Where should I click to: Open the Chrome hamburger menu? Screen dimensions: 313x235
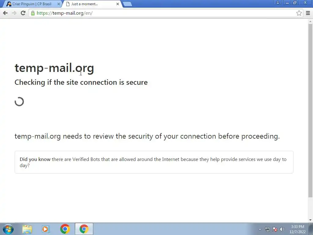(308, 13)
